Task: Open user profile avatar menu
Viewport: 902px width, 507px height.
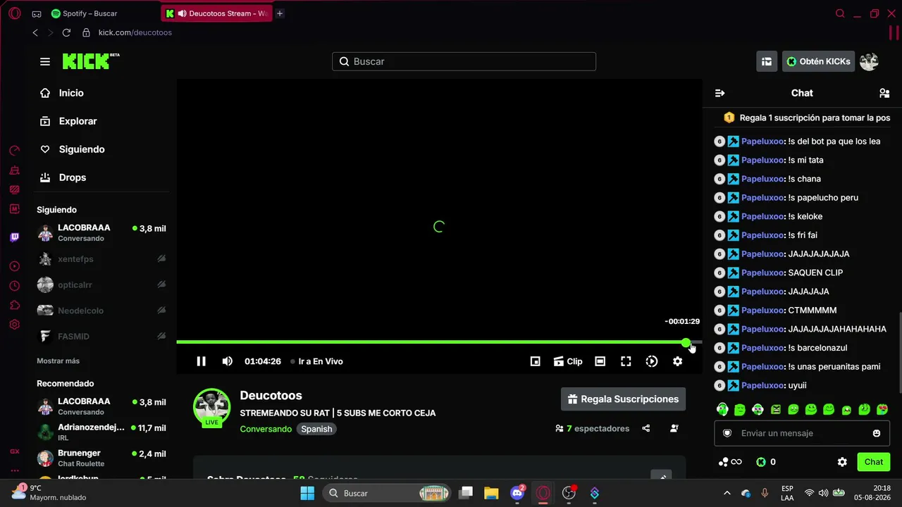Action: (x=869, y=61)
